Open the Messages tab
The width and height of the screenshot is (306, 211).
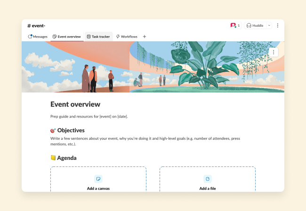(38, 37)
